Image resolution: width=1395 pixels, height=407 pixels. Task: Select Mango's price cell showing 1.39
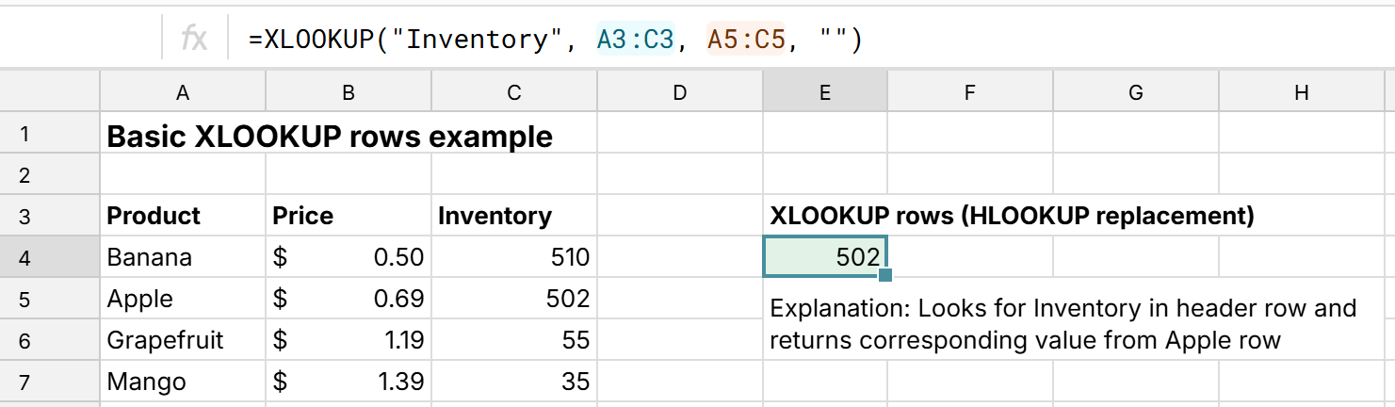pos(349,382)
